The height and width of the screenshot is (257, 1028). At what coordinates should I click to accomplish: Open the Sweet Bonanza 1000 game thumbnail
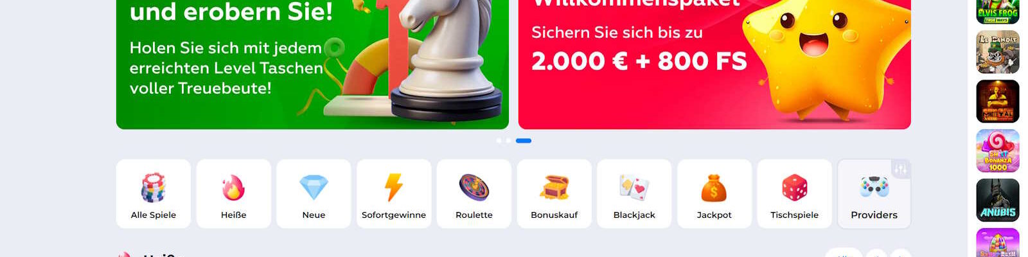[x=998, y=151]
